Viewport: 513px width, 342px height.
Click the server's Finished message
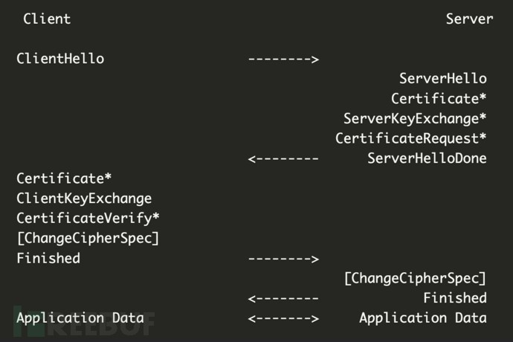coord(455,298)
